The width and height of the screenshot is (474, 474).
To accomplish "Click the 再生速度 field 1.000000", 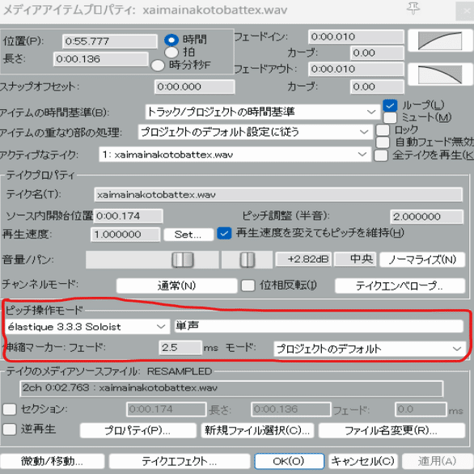I will click(125, 235).
